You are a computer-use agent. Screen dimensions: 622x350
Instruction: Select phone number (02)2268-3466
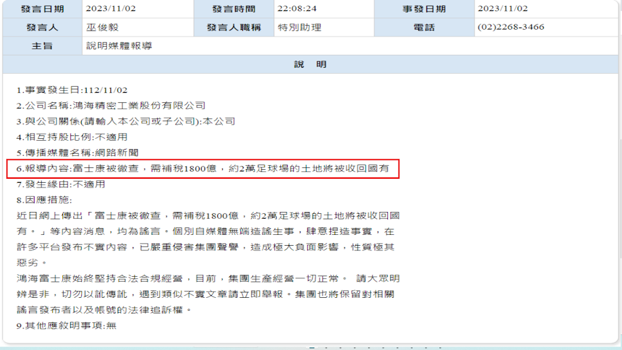point(511,27)
